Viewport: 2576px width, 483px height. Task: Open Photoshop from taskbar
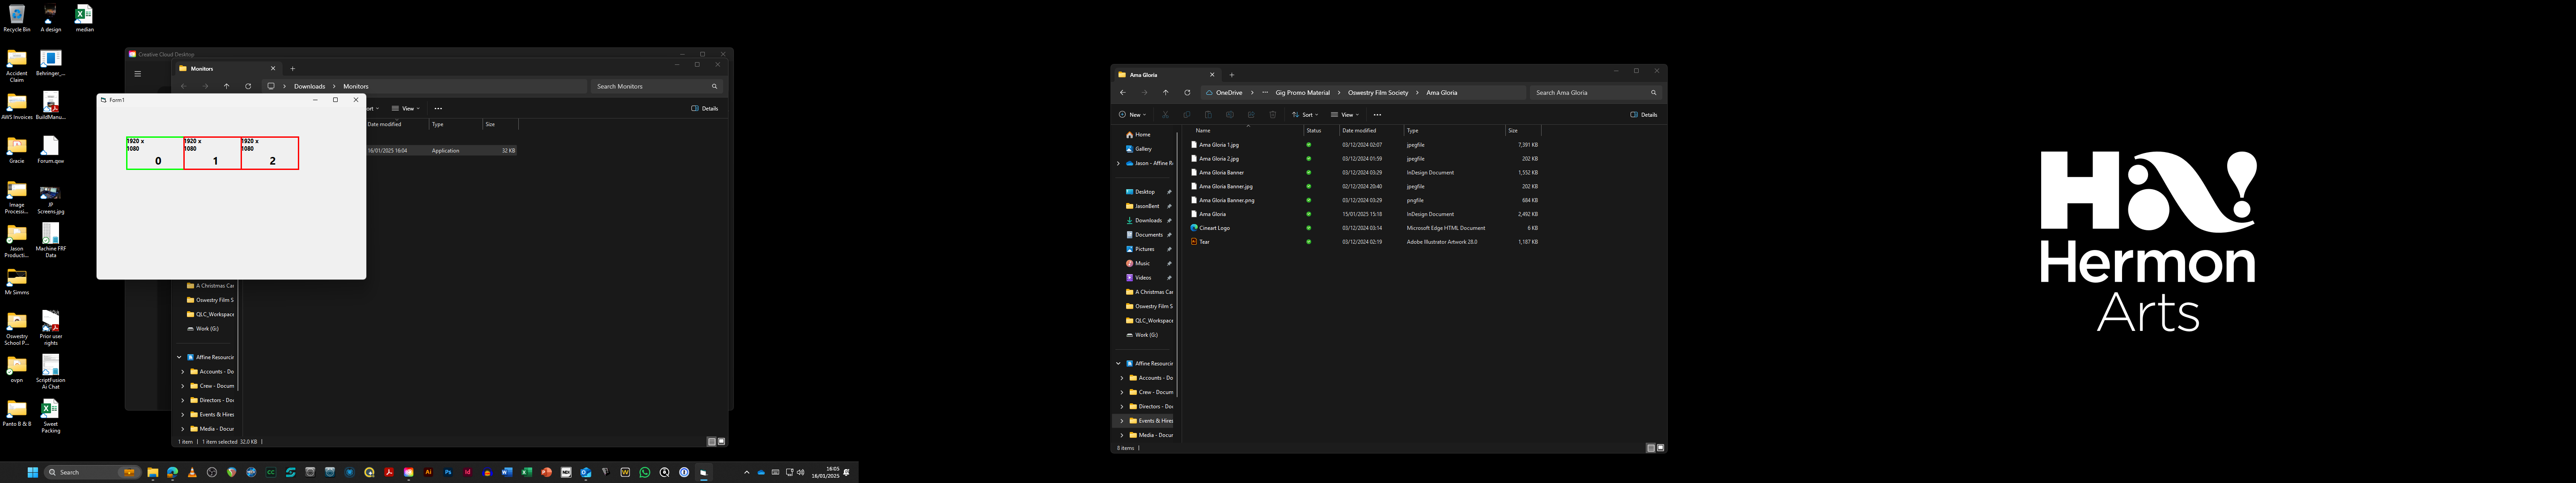pos(448,472)
